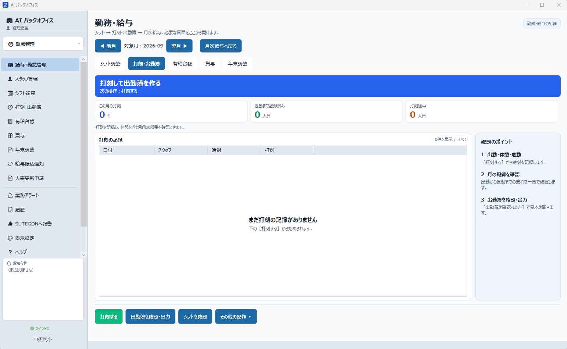This screenshot has width=567, height=349.
Task: Click the 給与・勤怠管理 sidebar icon
Action: click(10, 65)
